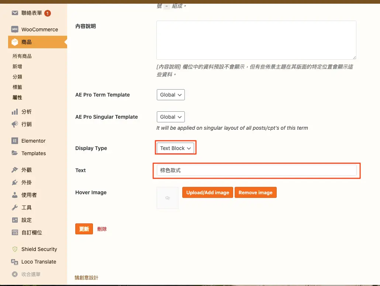Image resolution: width=380 pixels, height=286 pixels.
Task: Expand the AE Pro Singular Template dropdown
Action: pyautogui.click(x=170, y=117)
